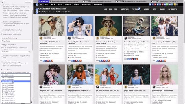Open the YouTube icon in the top bar
The image size is (185, 104).
(x=162, y=5)
